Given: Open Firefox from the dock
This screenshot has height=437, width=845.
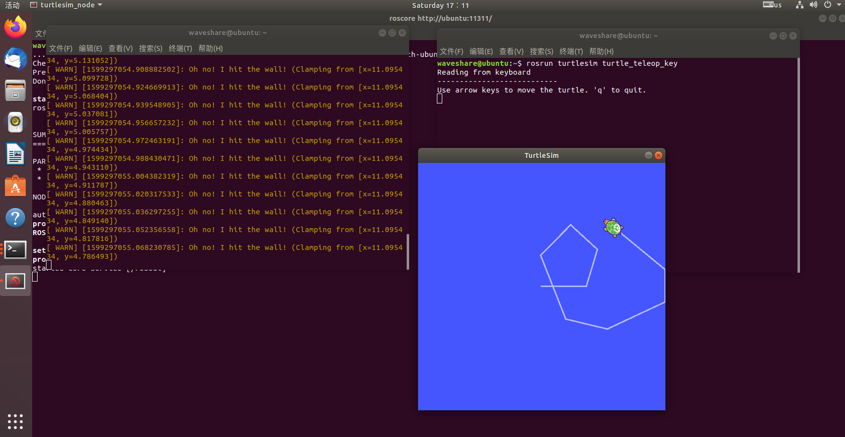Looking at the screenshot, I should click(x=15, y=26).
